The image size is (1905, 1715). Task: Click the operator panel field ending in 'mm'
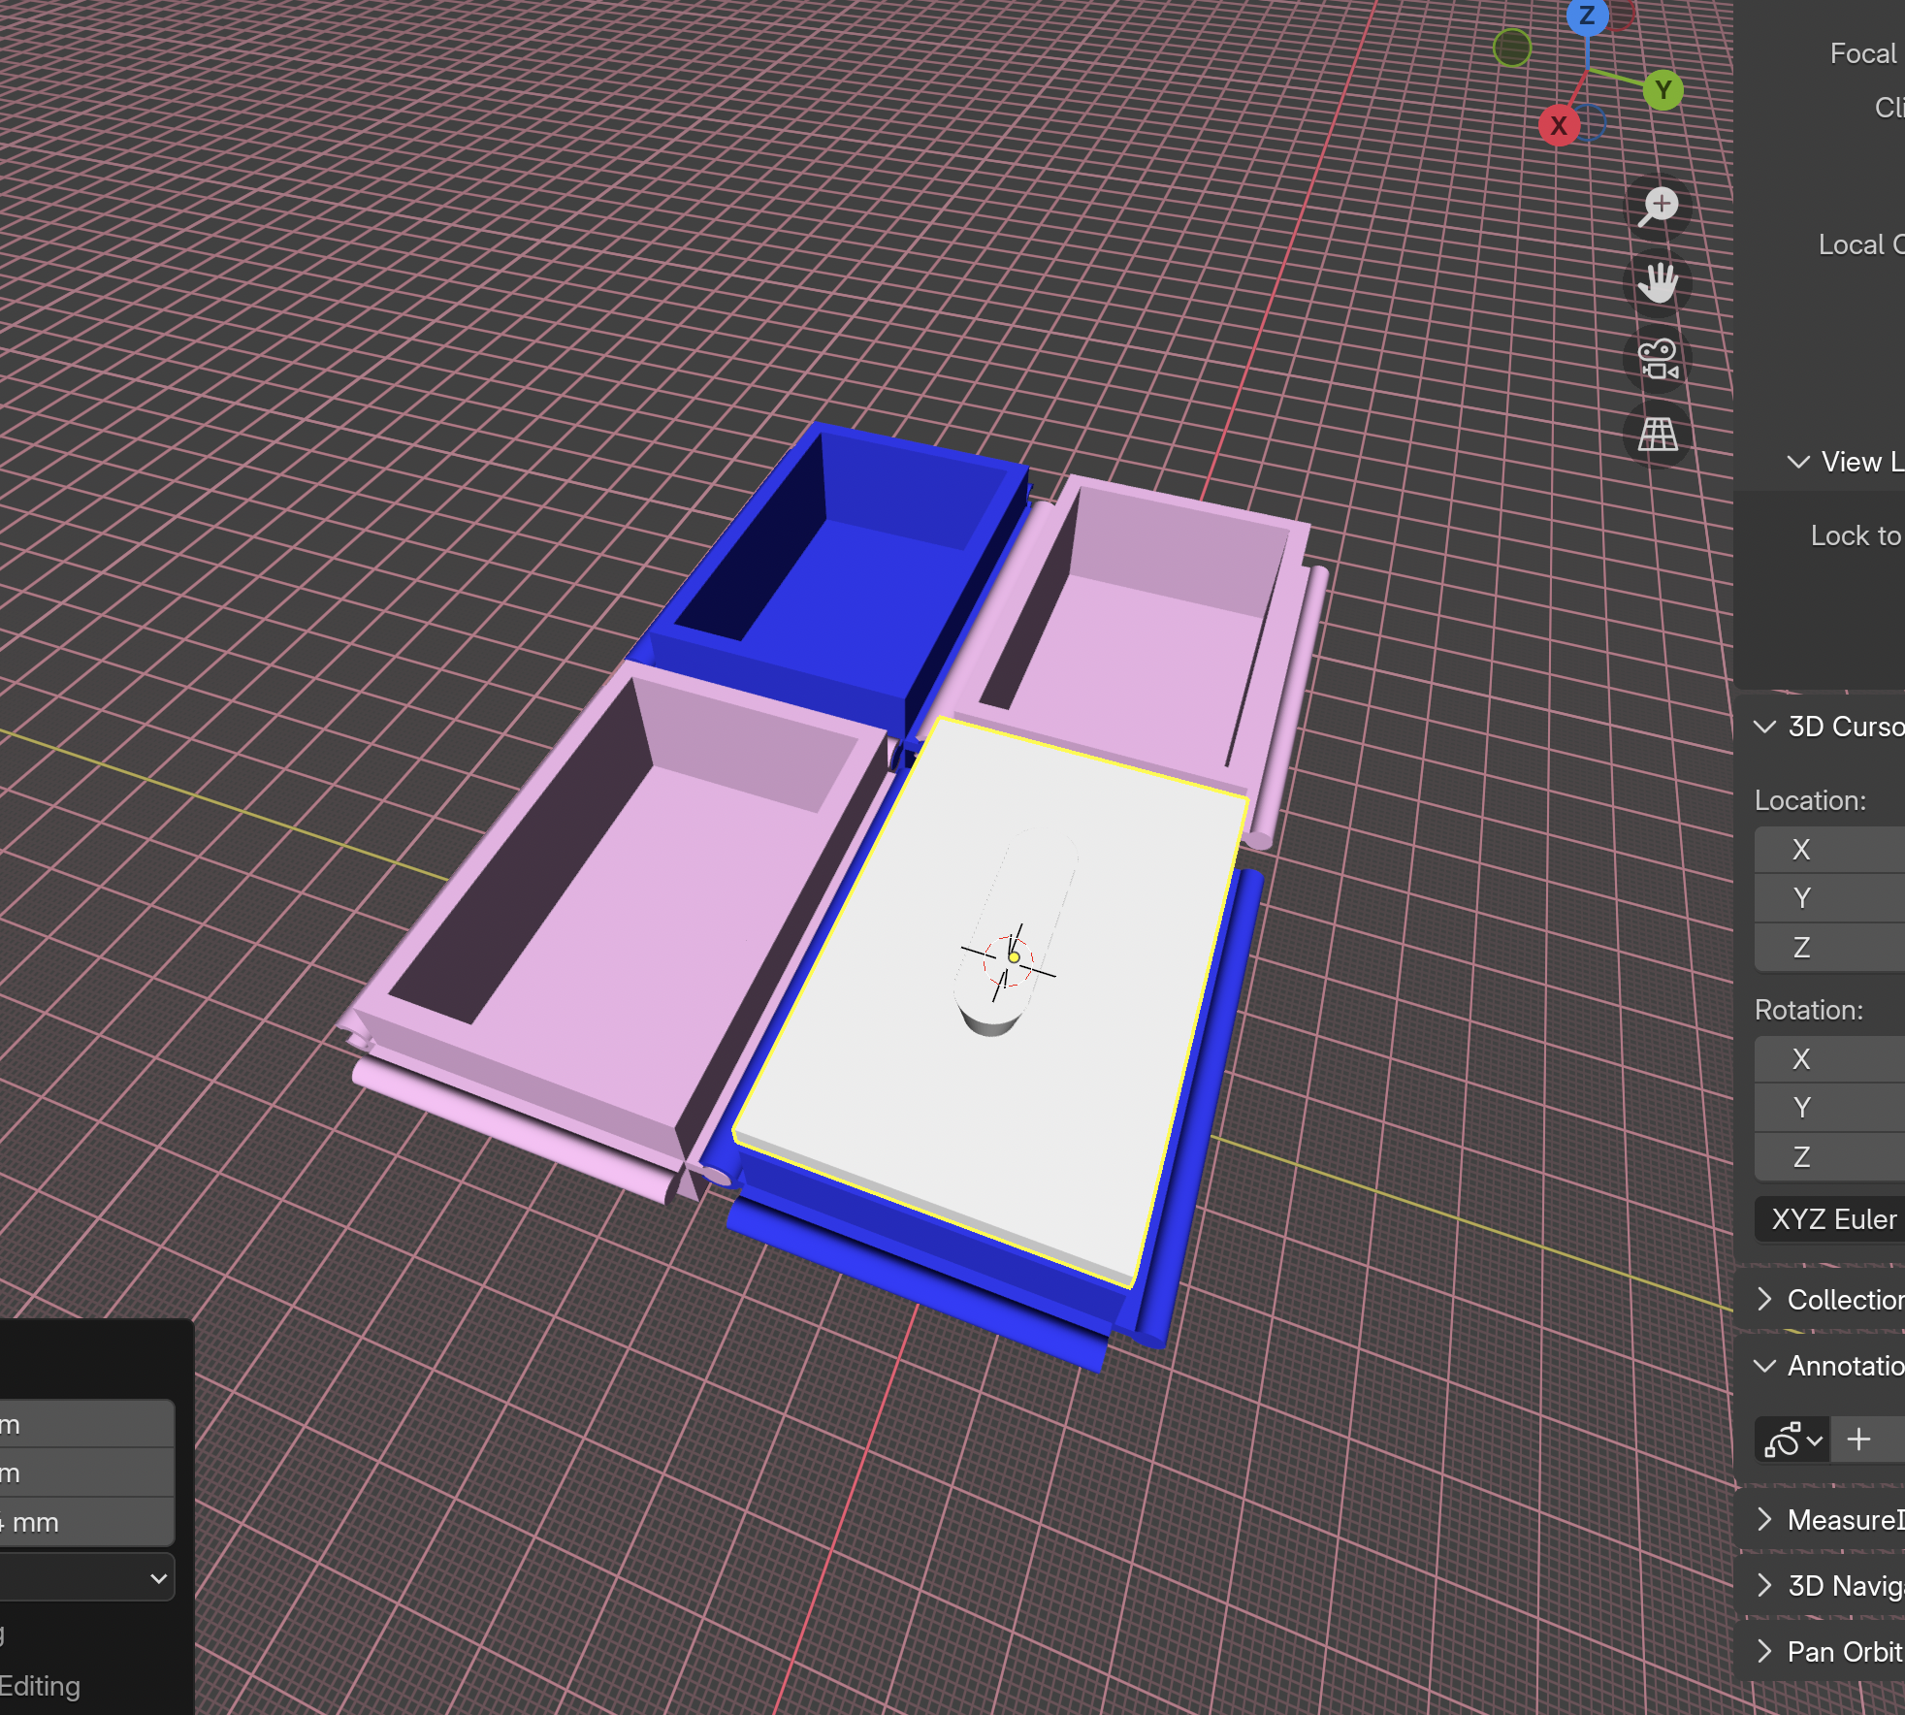(87, 1522)
